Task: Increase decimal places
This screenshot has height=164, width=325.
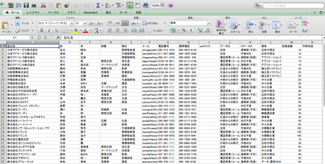Action: [200, 30]
